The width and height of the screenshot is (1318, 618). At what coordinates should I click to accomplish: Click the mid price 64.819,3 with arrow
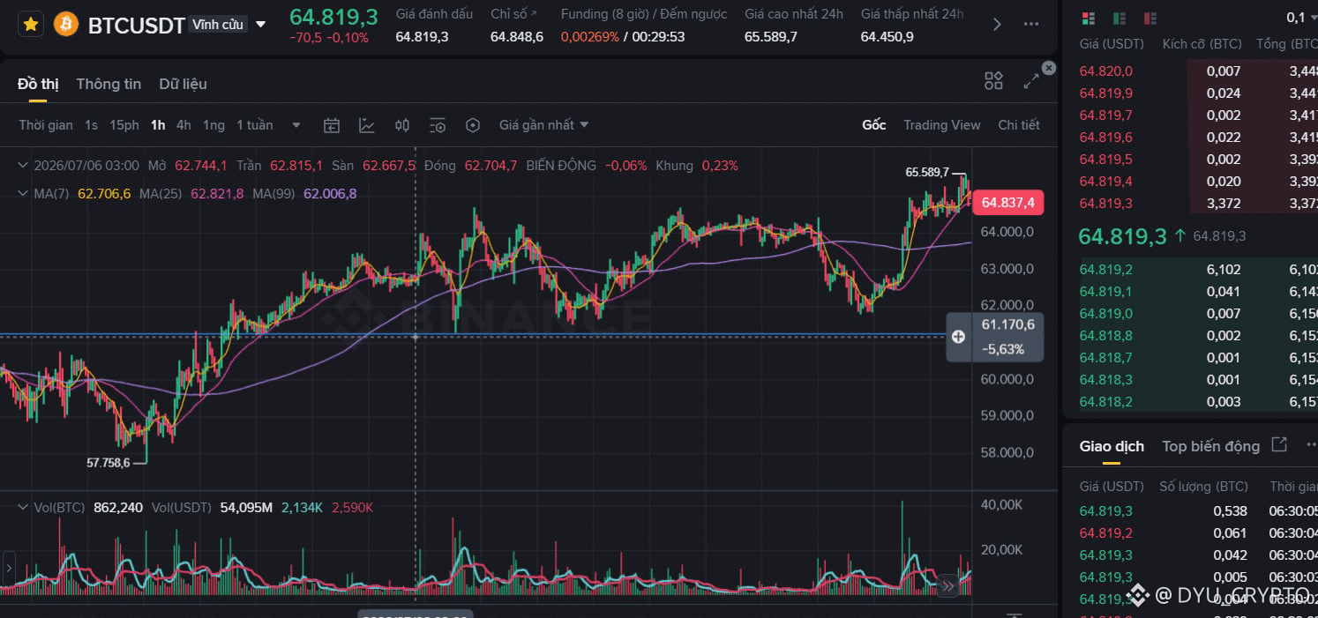click(1131, 235)
